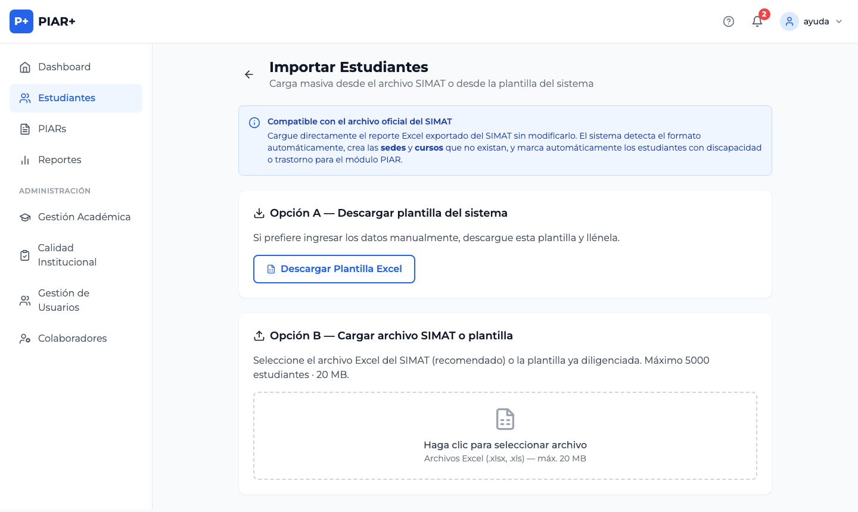Click the Excel file icon in the upload area
The height and width of the screenshot is (512, 858).
point(505,419)
